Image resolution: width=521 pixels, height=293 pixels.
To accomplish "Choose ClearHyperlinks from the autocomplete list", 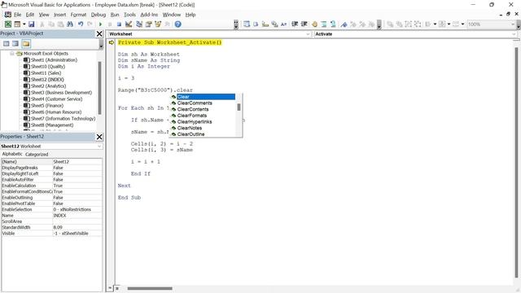I will [x=195, y=121].
